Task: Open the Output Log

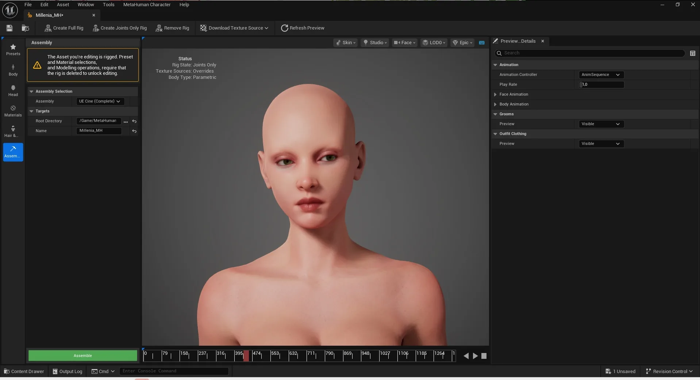Action: coord(68,371)
